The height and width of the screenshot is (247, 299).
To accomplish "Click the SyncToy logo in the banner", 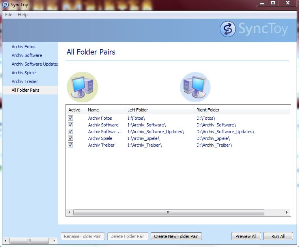I will (x=254, y=29).
